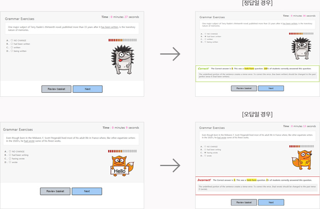Screen dimensions: 320x209
Task: Click the progress bar above the tongue-out hedgehog
Action: tap(122, 40)
